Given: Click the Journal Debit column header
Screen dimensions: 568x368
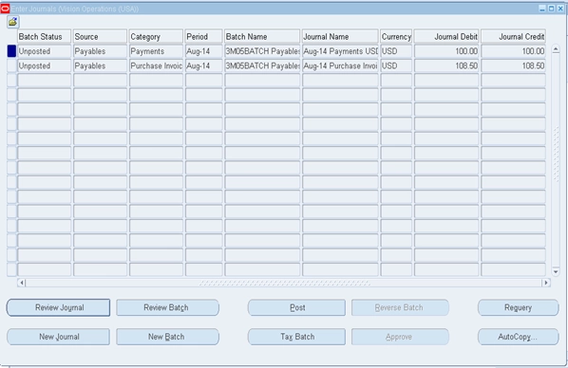Looking at the screenshot, I should [446, 37].
